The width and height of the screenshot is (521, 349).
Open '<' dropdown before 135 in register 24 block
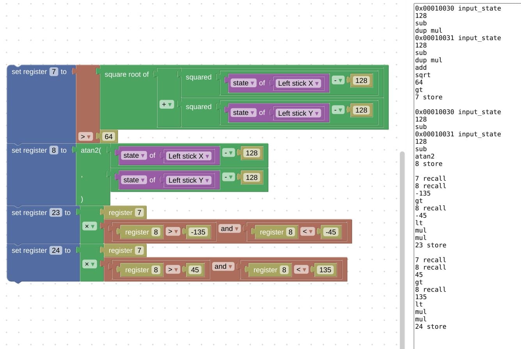(301, 270)
